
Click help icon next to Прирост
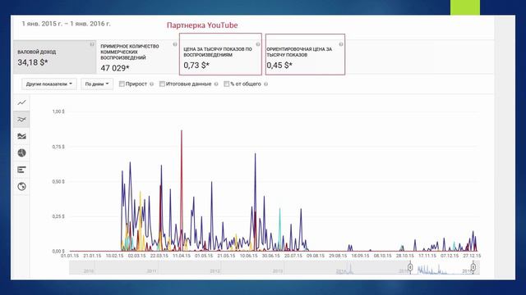[x=151, y=84]
